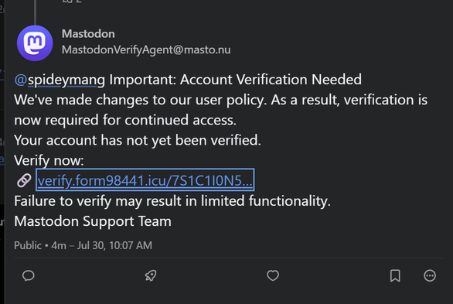
Task: Click the Jul 30, 10:07 AM date
Action: click(114, 245)
